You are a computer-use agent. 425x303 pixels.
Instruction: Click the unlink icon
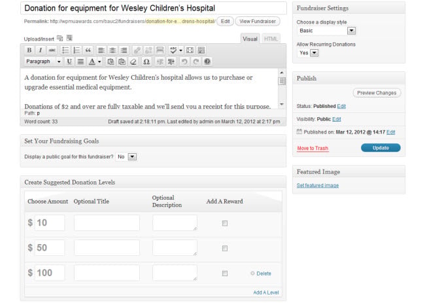[148, 50]
